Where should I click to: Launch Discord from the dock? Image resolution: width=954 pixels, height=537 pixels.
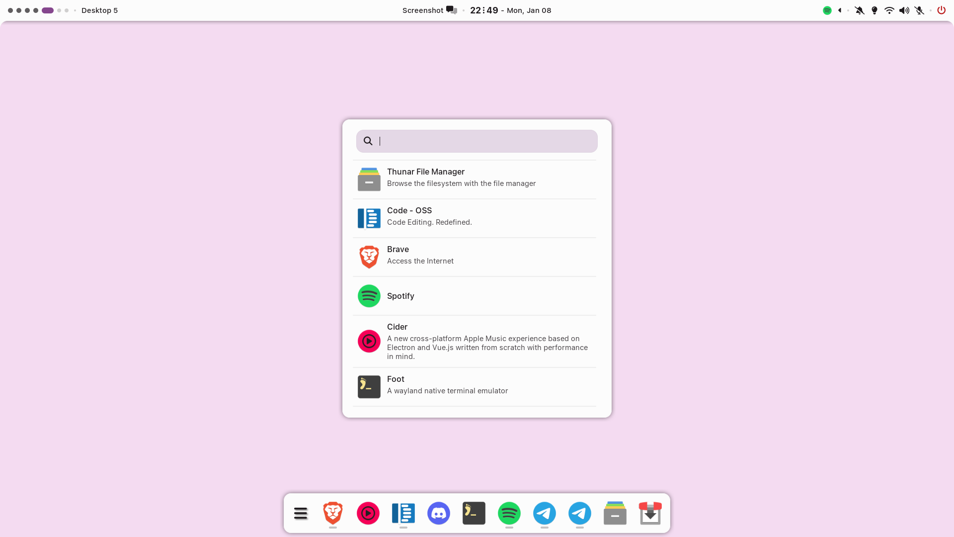[x=439, y=513]
